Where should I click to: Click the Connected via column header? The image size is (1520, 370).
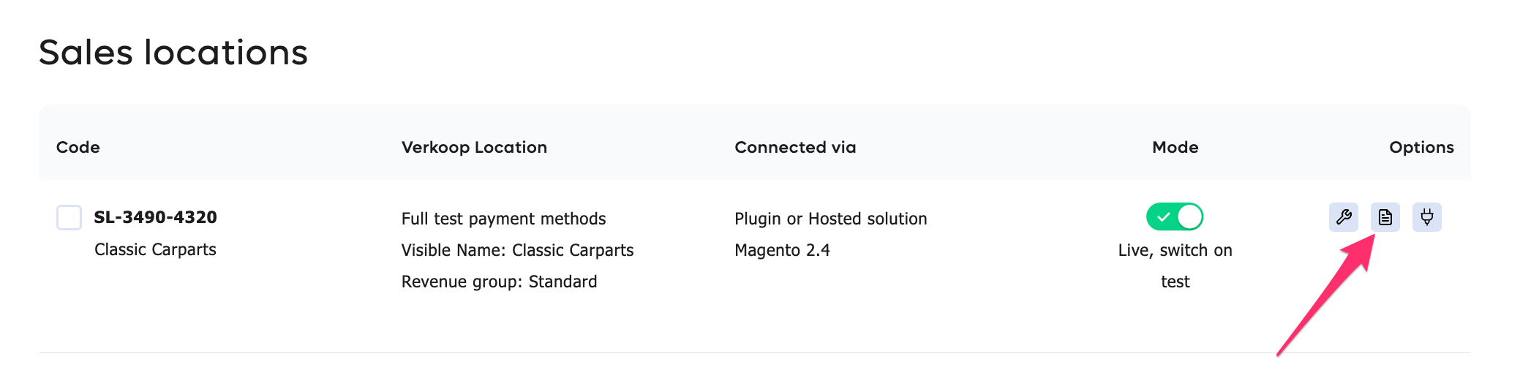tap(795, 147)
